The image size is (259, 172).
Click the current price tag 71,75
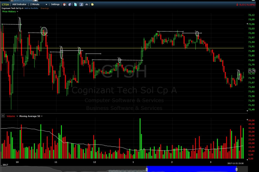click(252, 71)
